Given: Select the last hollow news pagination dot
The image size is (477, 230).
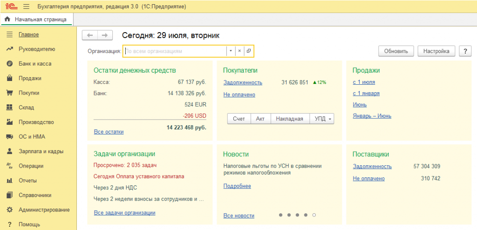Looking at the screenshot, I should (314, 215).
